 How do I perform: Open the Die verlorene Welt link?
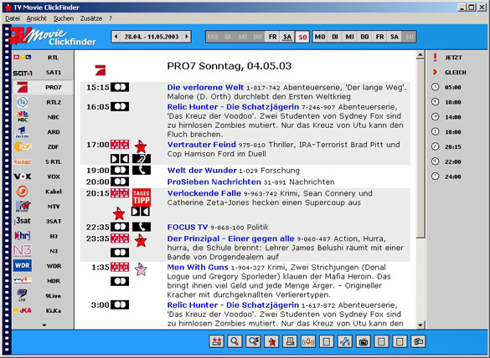pyautogui.click(x=205, y=87)
